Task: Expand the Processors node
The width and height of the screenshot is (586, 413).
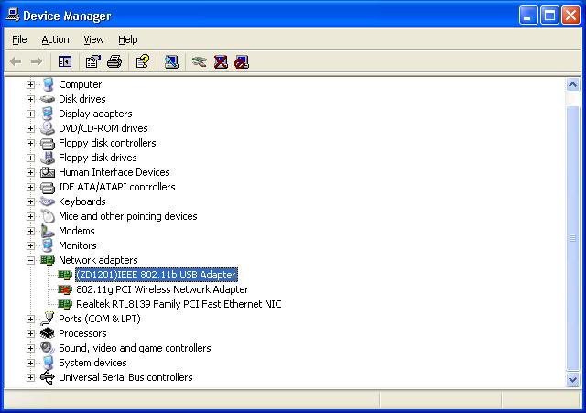Action: 30,333
